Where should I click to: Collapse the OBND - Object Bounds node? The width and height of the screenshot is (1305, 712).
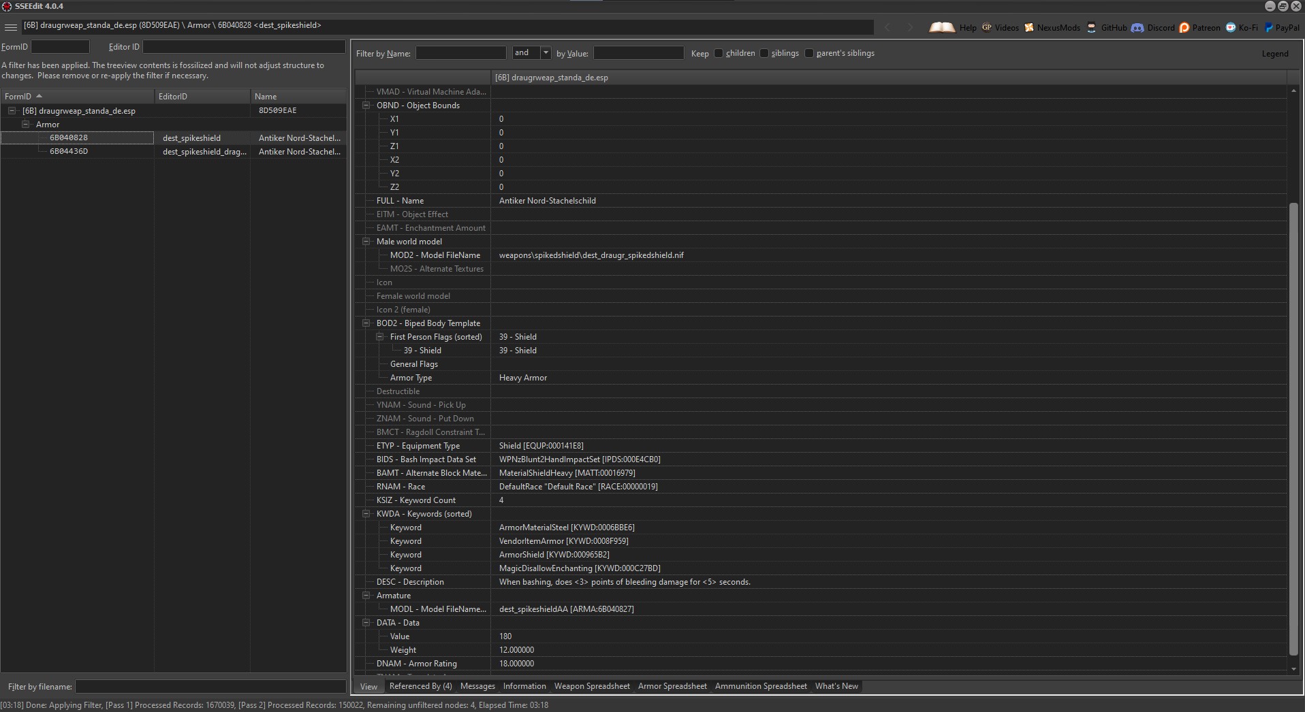click(x=366, y=106)
